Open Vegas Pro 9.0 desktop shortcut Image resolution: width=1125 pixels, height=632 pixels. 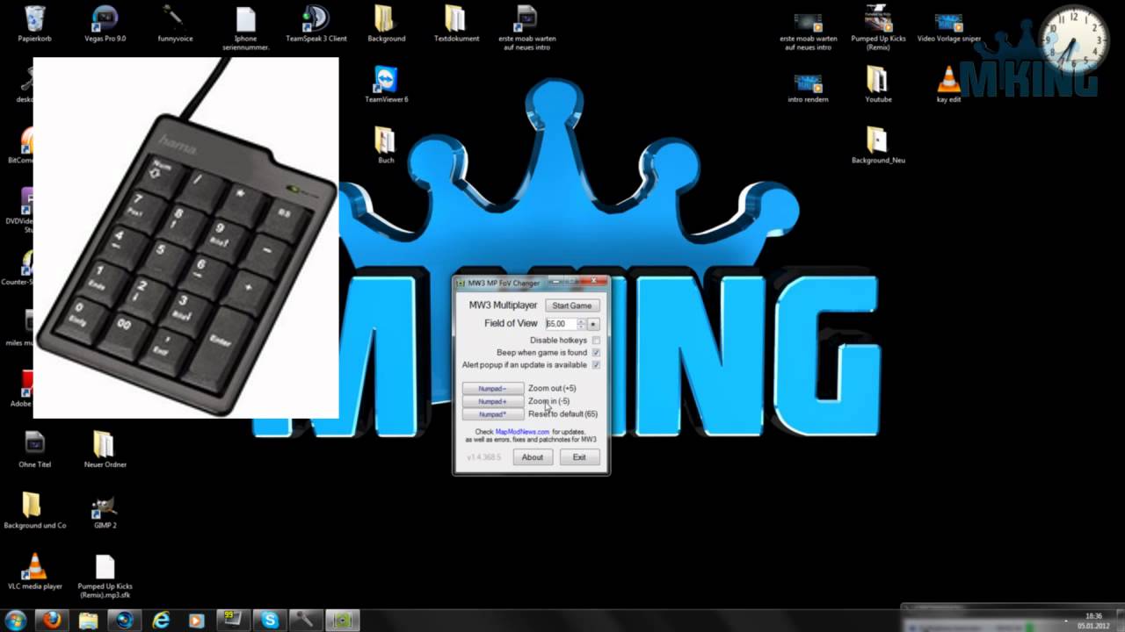(105, 24)
